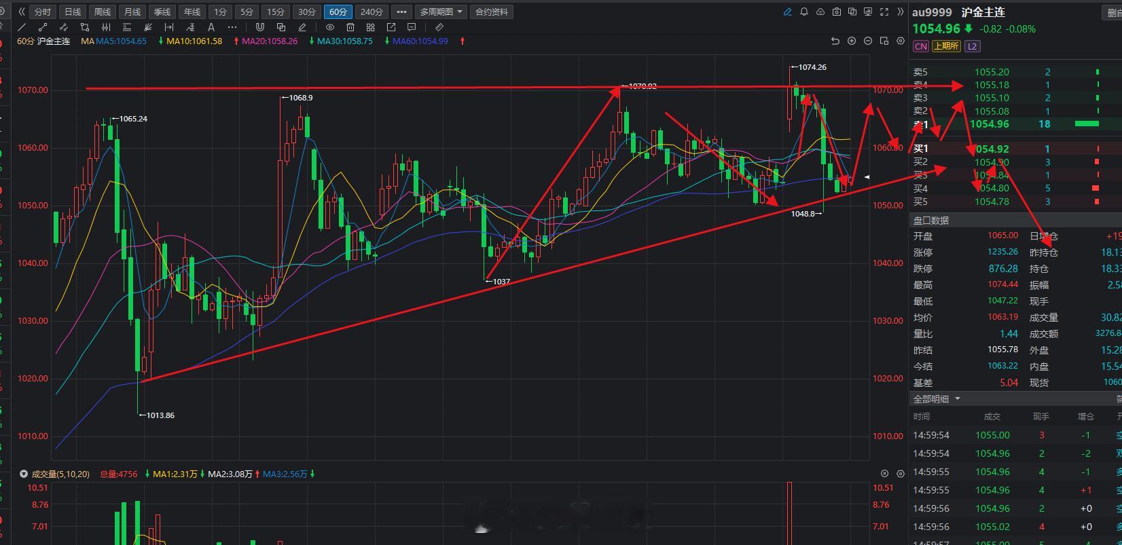Switch to 分时 timeframe
This screenshot has width=1122, height=545.
[x=42, y=12]
